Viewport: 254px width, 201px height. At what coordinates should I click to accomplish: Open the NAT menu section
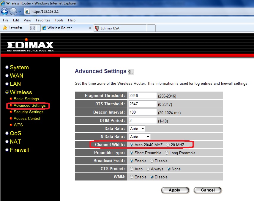(x=15, y=142)
